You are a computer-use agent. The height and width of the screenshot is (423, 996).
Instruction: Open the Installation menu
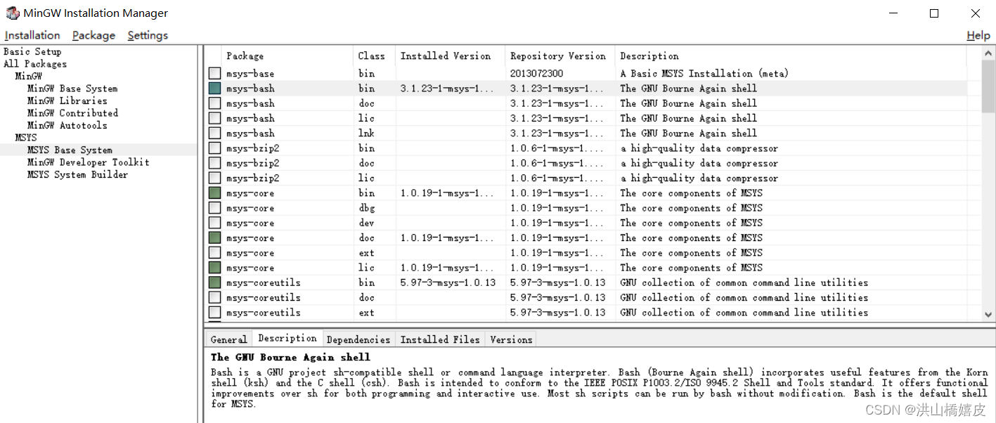32,35
